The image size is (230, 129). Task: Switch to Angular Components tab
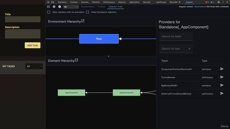tap(88, 6)
